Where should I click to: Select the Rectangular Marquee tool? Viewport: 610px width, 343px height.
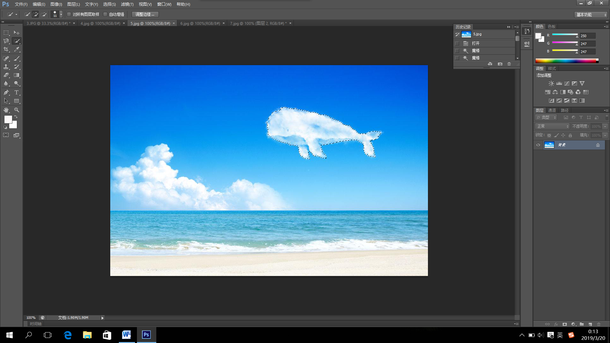[x=6, y=33]
